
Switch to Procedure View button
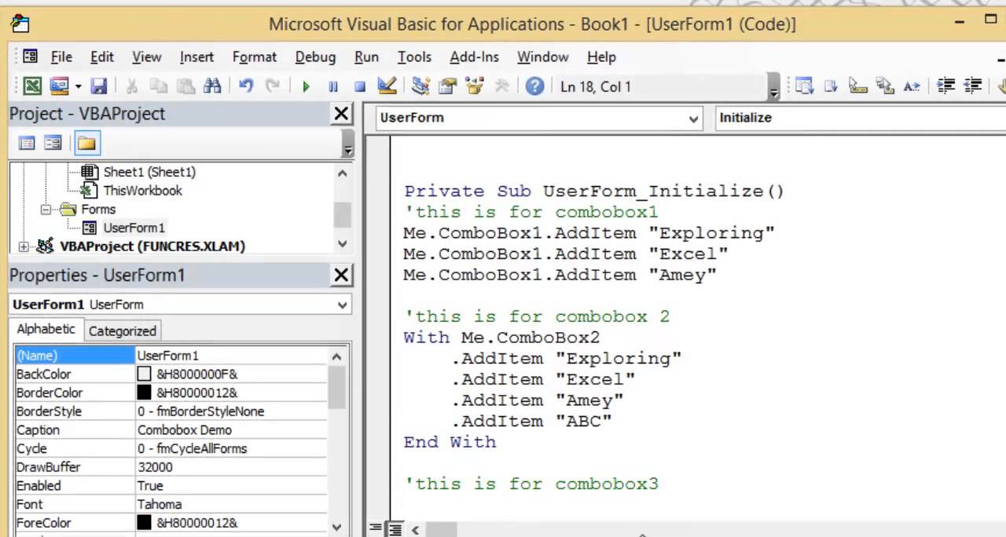376,529
